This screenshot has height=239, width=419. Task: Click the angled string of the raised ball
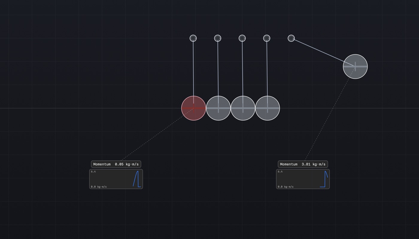click(x=323, y=52)
